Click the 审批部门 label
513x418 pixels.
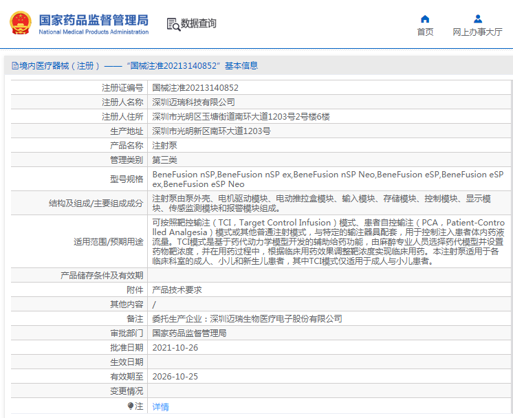pyautogui.click(x=127, y=333)
